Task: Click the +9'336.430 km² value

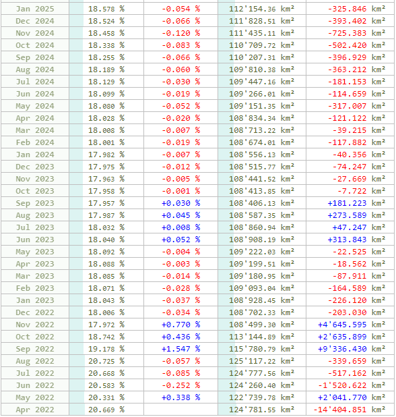Action: [x=350, y=349]
